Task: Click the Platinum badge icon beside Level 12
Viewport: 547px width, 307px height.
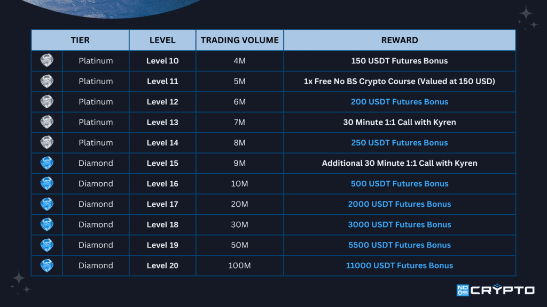Action: [47, 101]
